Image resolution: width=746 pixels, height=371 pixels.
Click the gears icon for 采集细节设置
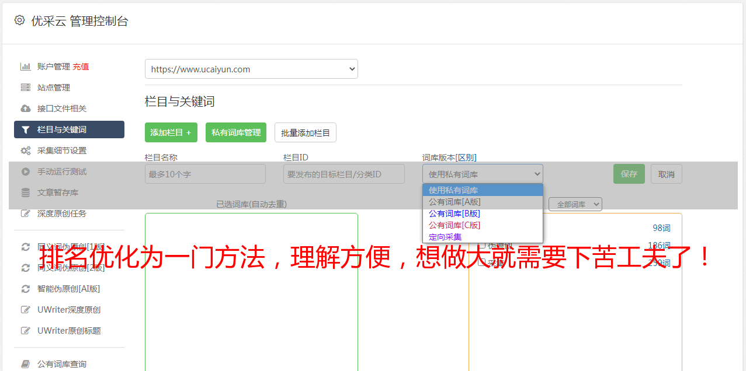(26, 150)
